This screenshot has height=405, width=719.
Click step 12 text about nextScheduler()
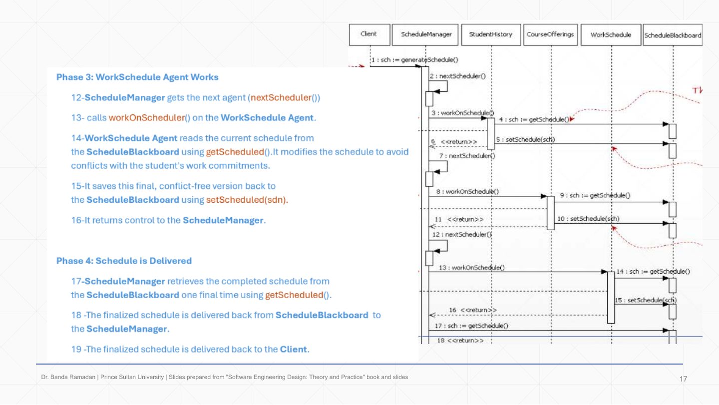tap(196, 98)
